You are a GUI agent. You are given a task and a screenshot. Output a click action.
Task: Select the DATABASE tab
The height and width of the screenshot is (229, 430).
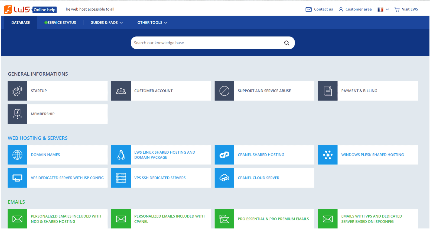tap(21, 23)
